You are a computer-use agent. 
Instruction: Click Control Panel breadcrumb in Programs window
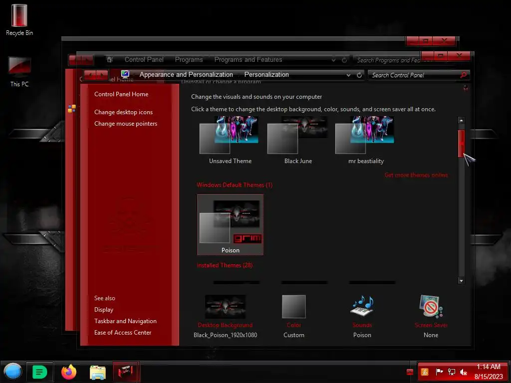[x=144, y=60]
